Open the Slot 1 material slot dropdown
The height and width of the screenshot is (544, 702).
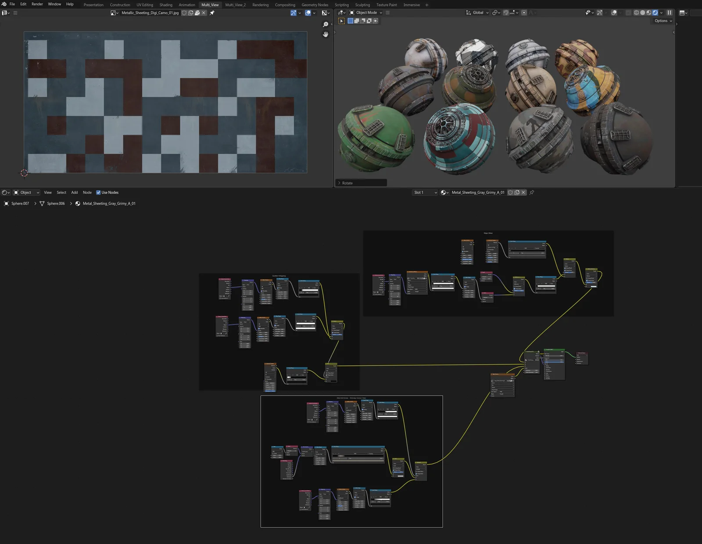(x=424, y=192)
